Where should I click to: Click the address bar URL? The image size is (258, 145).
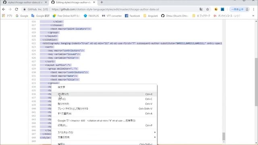(105, 9)
